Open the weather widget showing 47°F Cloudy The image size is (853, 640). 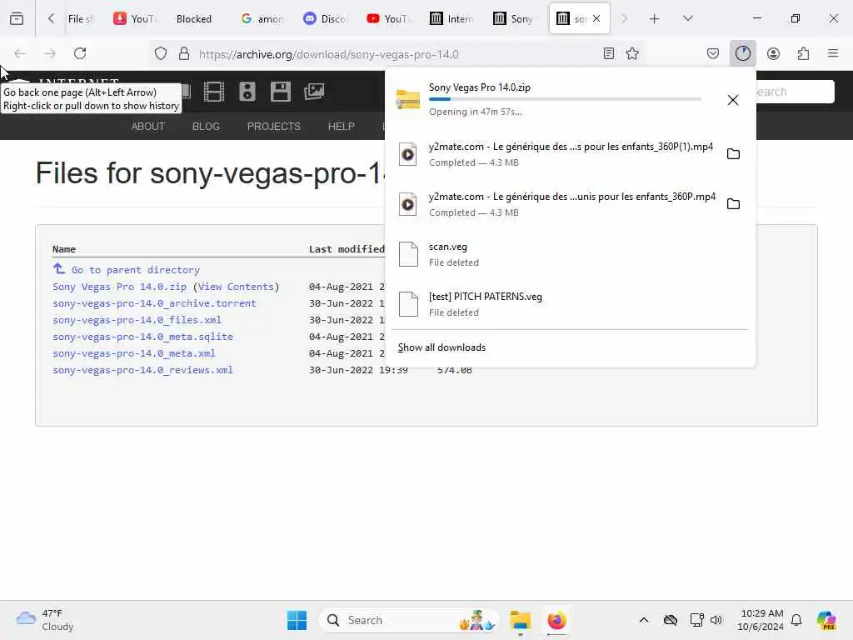tap(45, 620)
